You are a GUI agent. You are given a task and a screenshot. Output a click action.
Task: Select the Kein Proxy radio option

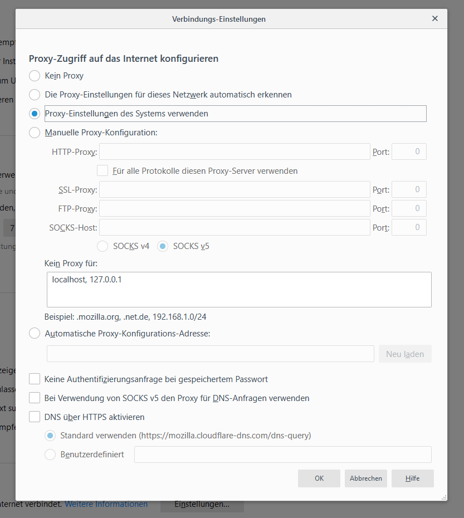[35, 76]
